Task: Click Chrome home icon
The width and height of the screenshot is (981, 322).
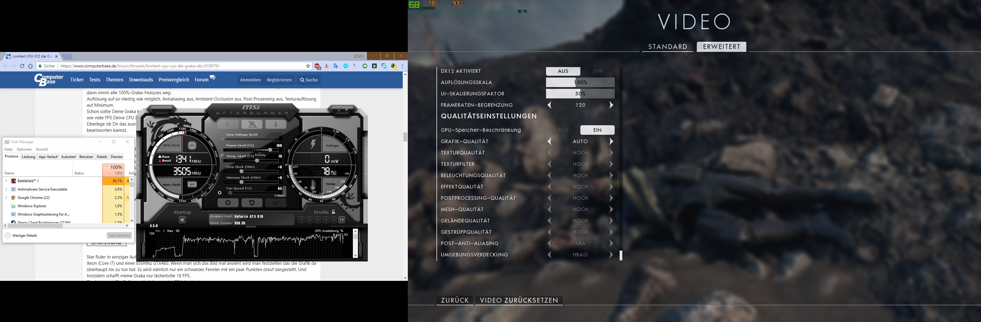Action: pyautogui.click(x=30, y=66)
